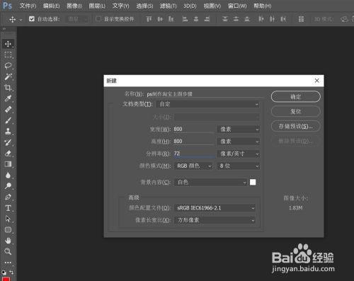Open the height unit dropdown (像素)

[x=239, y=142]
